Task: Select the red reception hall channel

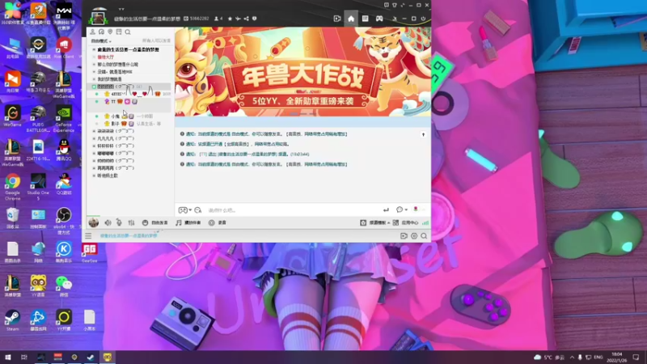Action: point(106,57)
